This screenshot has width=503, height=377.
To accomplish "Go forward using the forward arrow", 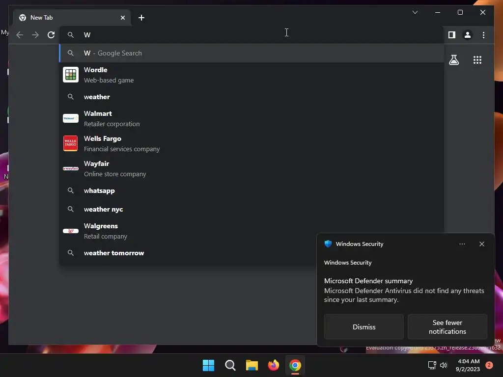I will click(x=35, y=35).
